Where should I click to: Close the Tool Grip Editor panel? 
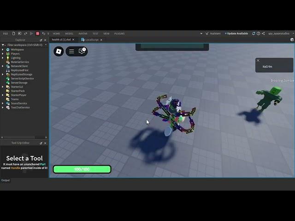45,143
